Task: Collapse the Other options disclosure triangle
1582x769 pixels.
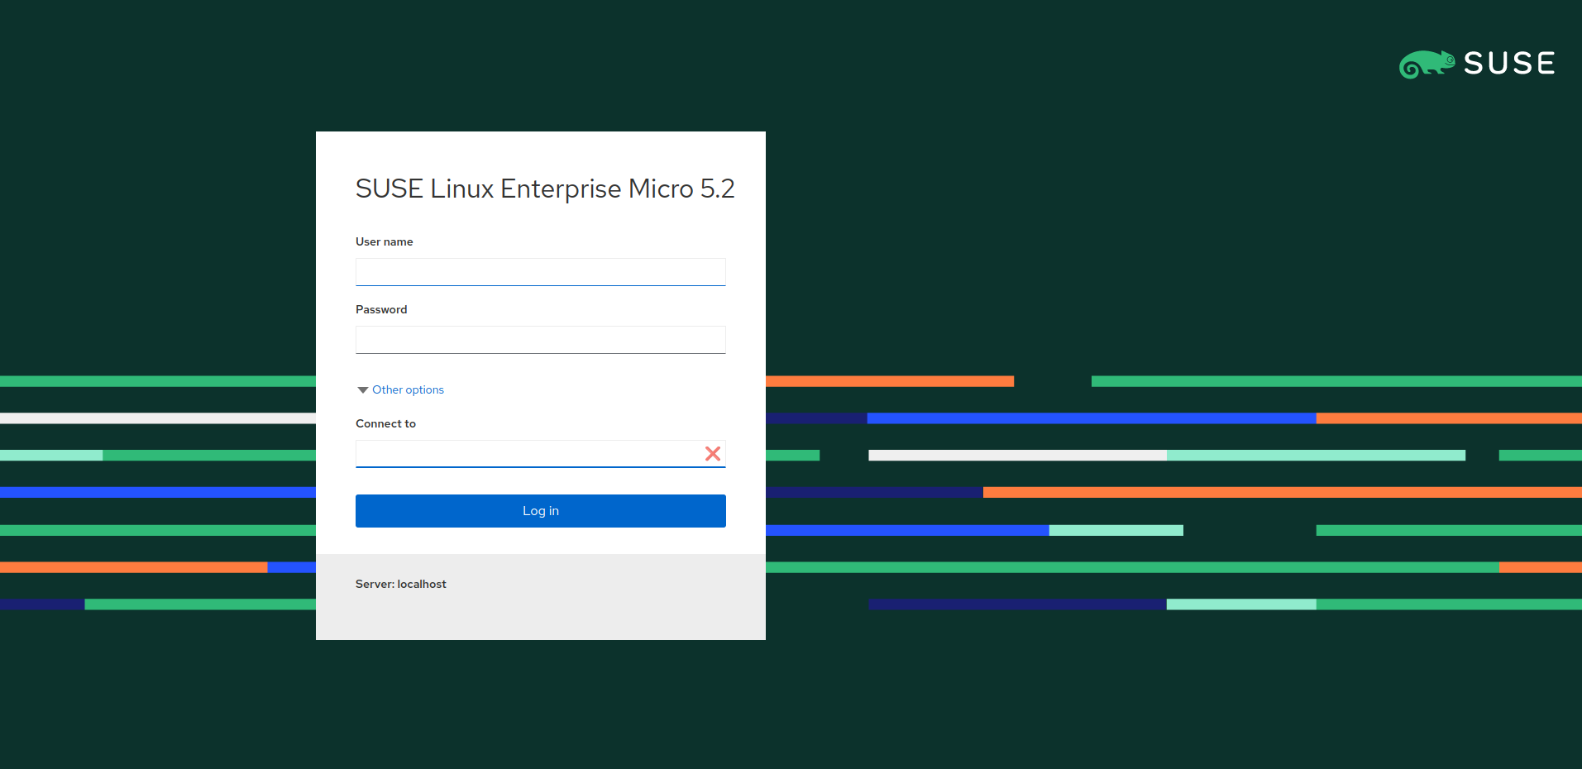Action: (x=362, y=390)
